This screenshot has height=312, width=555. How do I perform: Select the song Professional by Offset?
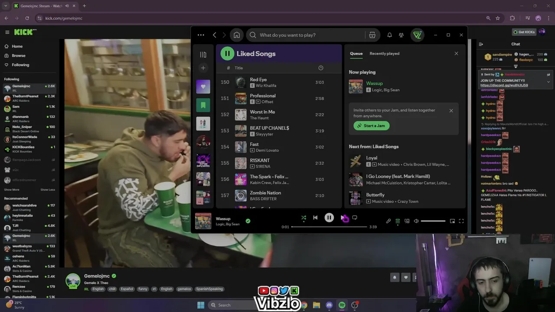(279, 98)
